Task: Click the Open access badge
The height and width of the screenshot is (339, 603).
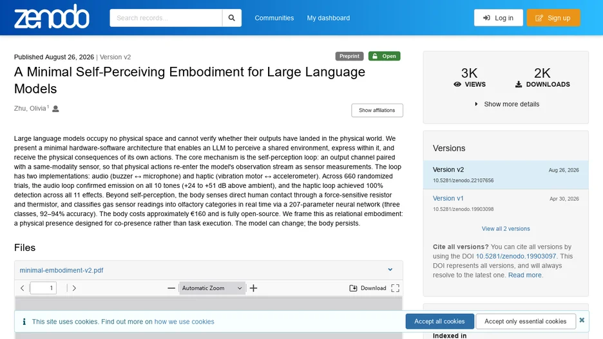Action: coord(384,56)
